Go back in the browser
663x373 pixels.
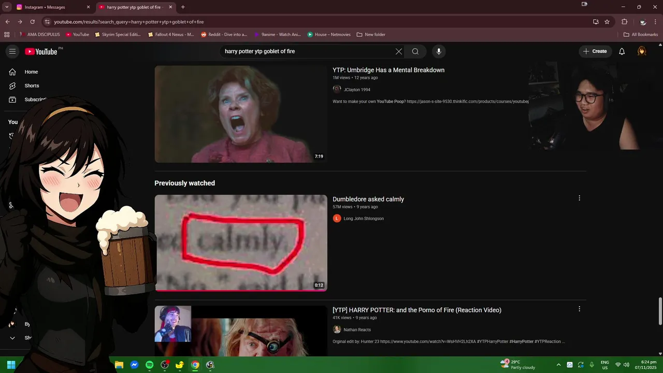[x=7, y=22]
